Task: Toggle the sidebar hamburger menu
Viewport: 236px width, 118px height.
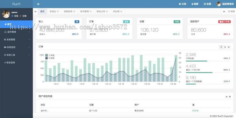Action: 38,4
